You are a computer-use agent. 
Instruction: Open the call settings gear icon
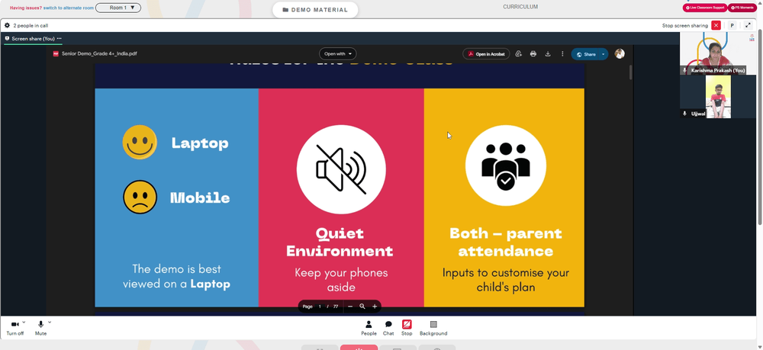coord(7,25)
